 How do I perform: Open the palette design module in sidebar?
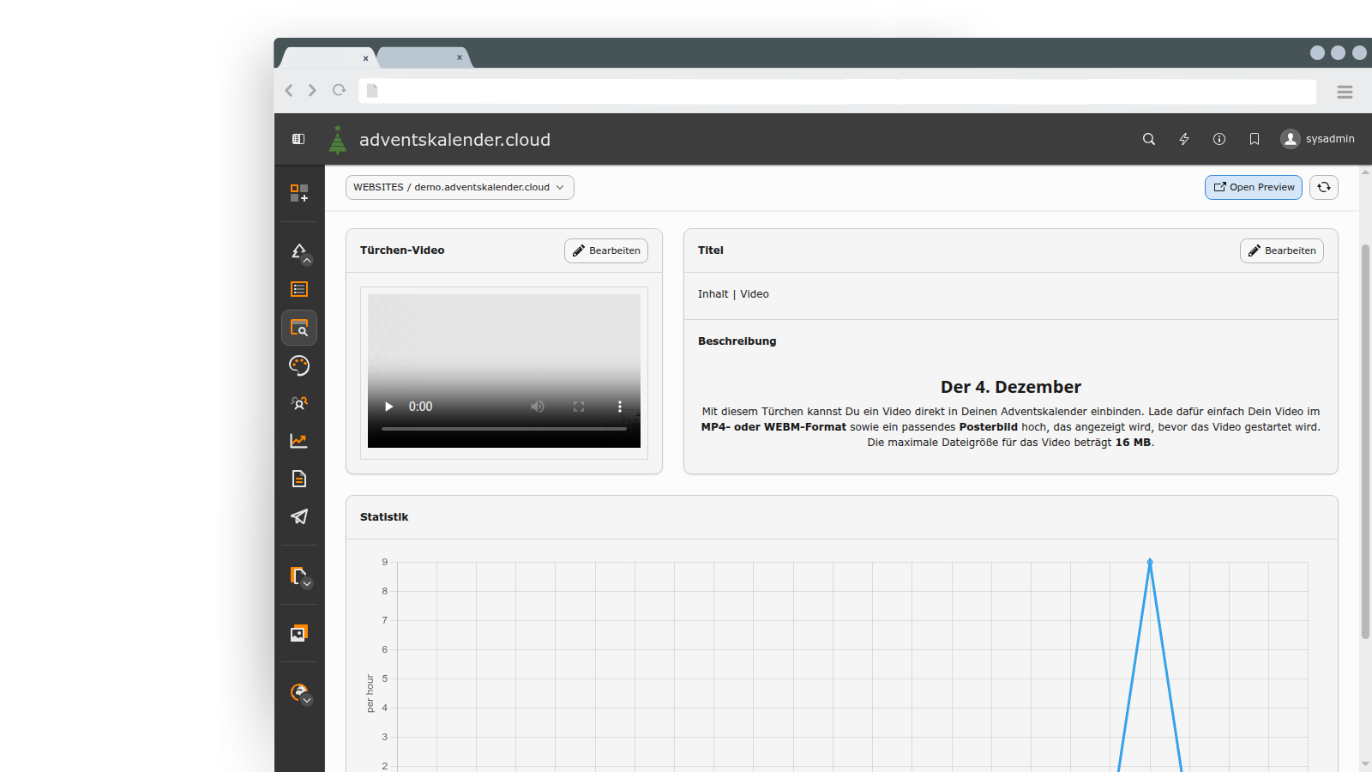tap(299, 365)
